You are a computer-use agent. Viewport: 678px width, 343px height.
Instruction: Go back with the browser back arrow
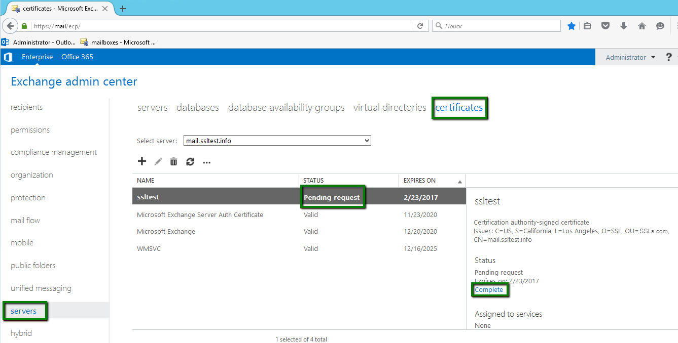coord(10,26)
